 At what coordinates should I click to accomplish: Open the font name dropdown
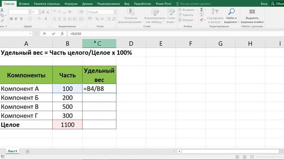click(30, 12)
